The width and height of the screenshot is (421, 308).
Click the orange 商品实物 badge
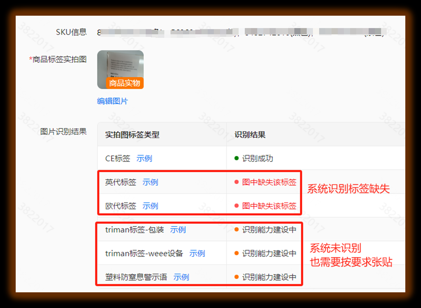coord(124,83)
